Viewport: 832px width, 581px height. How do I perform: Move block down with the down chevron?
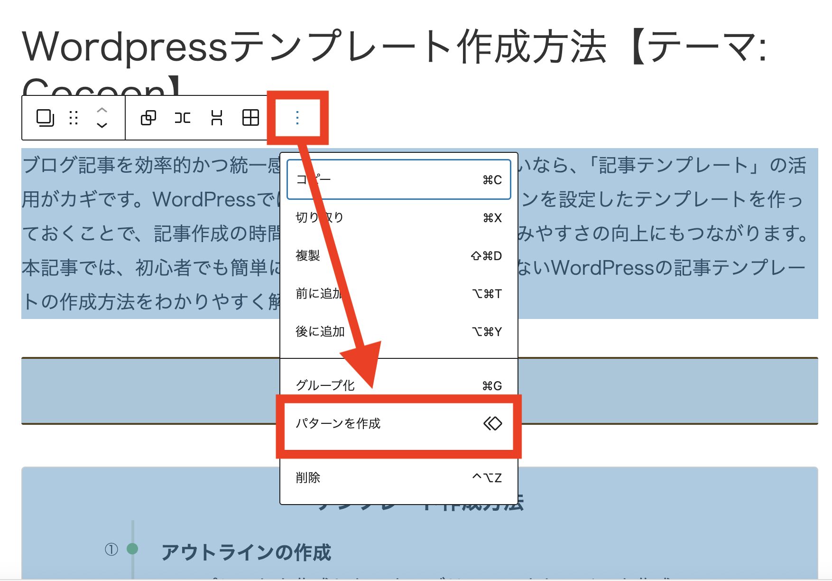coord(102,125)
